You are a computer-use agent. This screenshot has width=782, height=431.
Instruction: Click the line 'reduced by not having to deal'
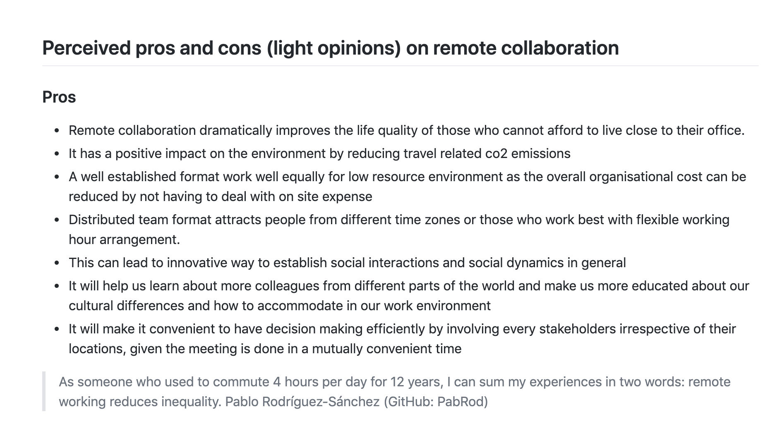220,196
